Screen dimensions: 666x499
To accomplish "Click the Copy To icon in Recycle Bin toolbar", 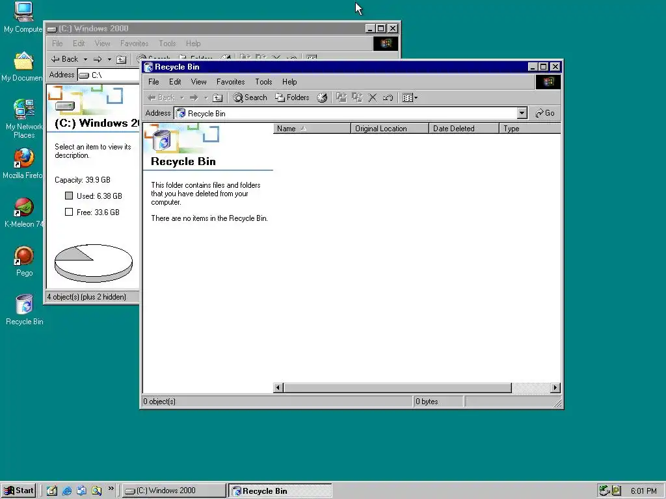I will tap(357, 97).
